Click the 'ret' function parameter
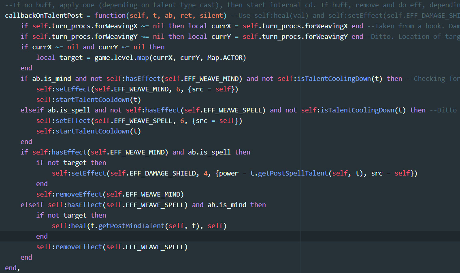Screen dimensions: 460x273 point(186,15)
